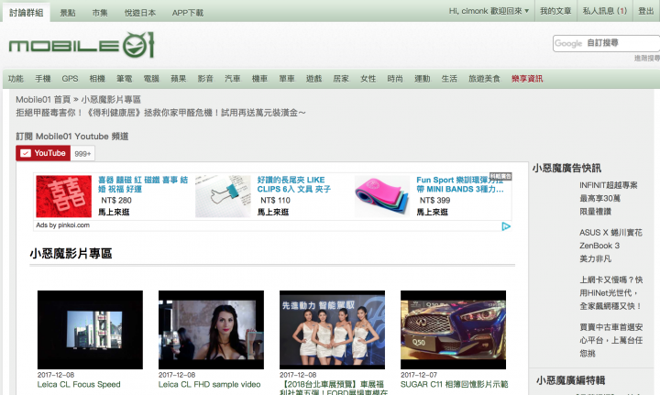Open the cimonk user dropdown

[x=489, y=11]
